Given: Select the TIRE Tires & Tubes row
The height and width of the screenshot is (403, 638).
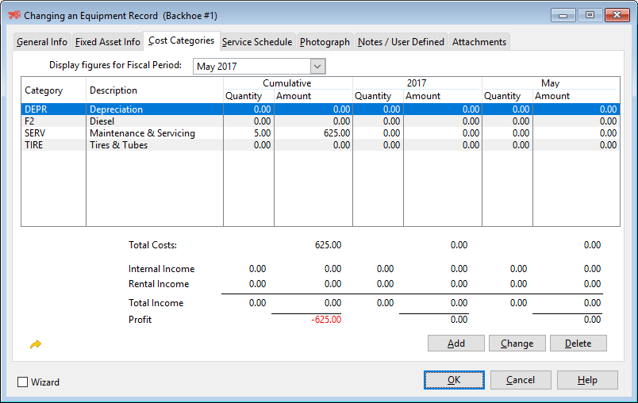Looking at the screenshot, I should pos(118,145).
